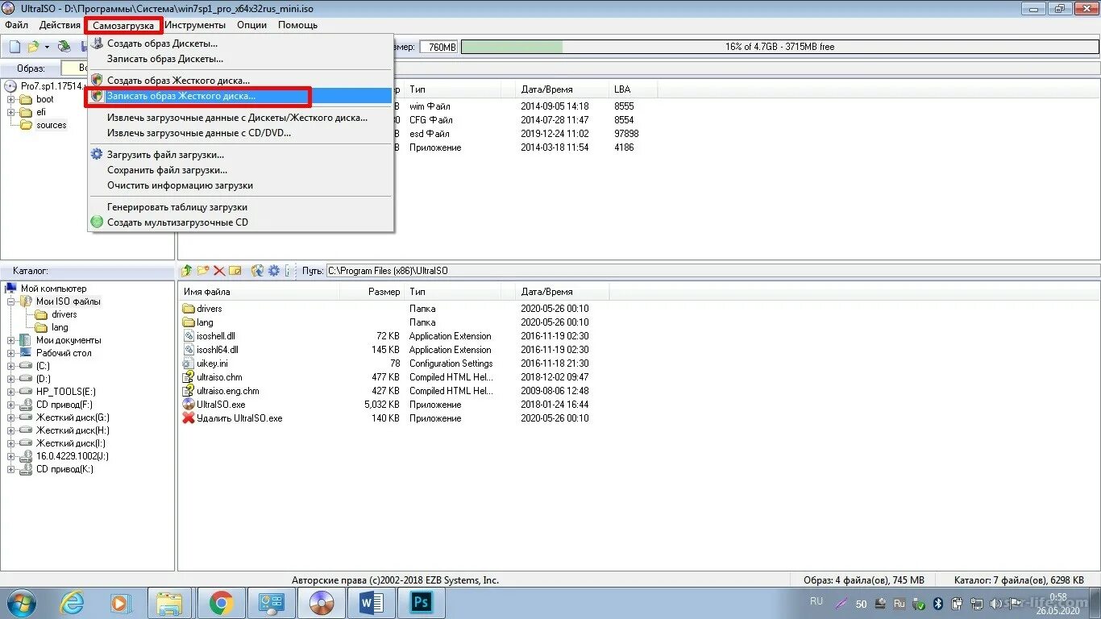The image size is (1101, 619).
Task: Click the 760MB total size field
Action: click(x=438, y=47)
